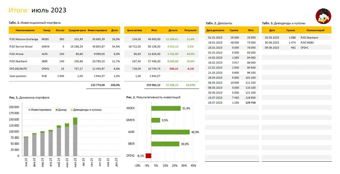Select the 'PJSC Moscow Exchange' row name
Viewport: 340px width, 174px height.
point(24,39)
